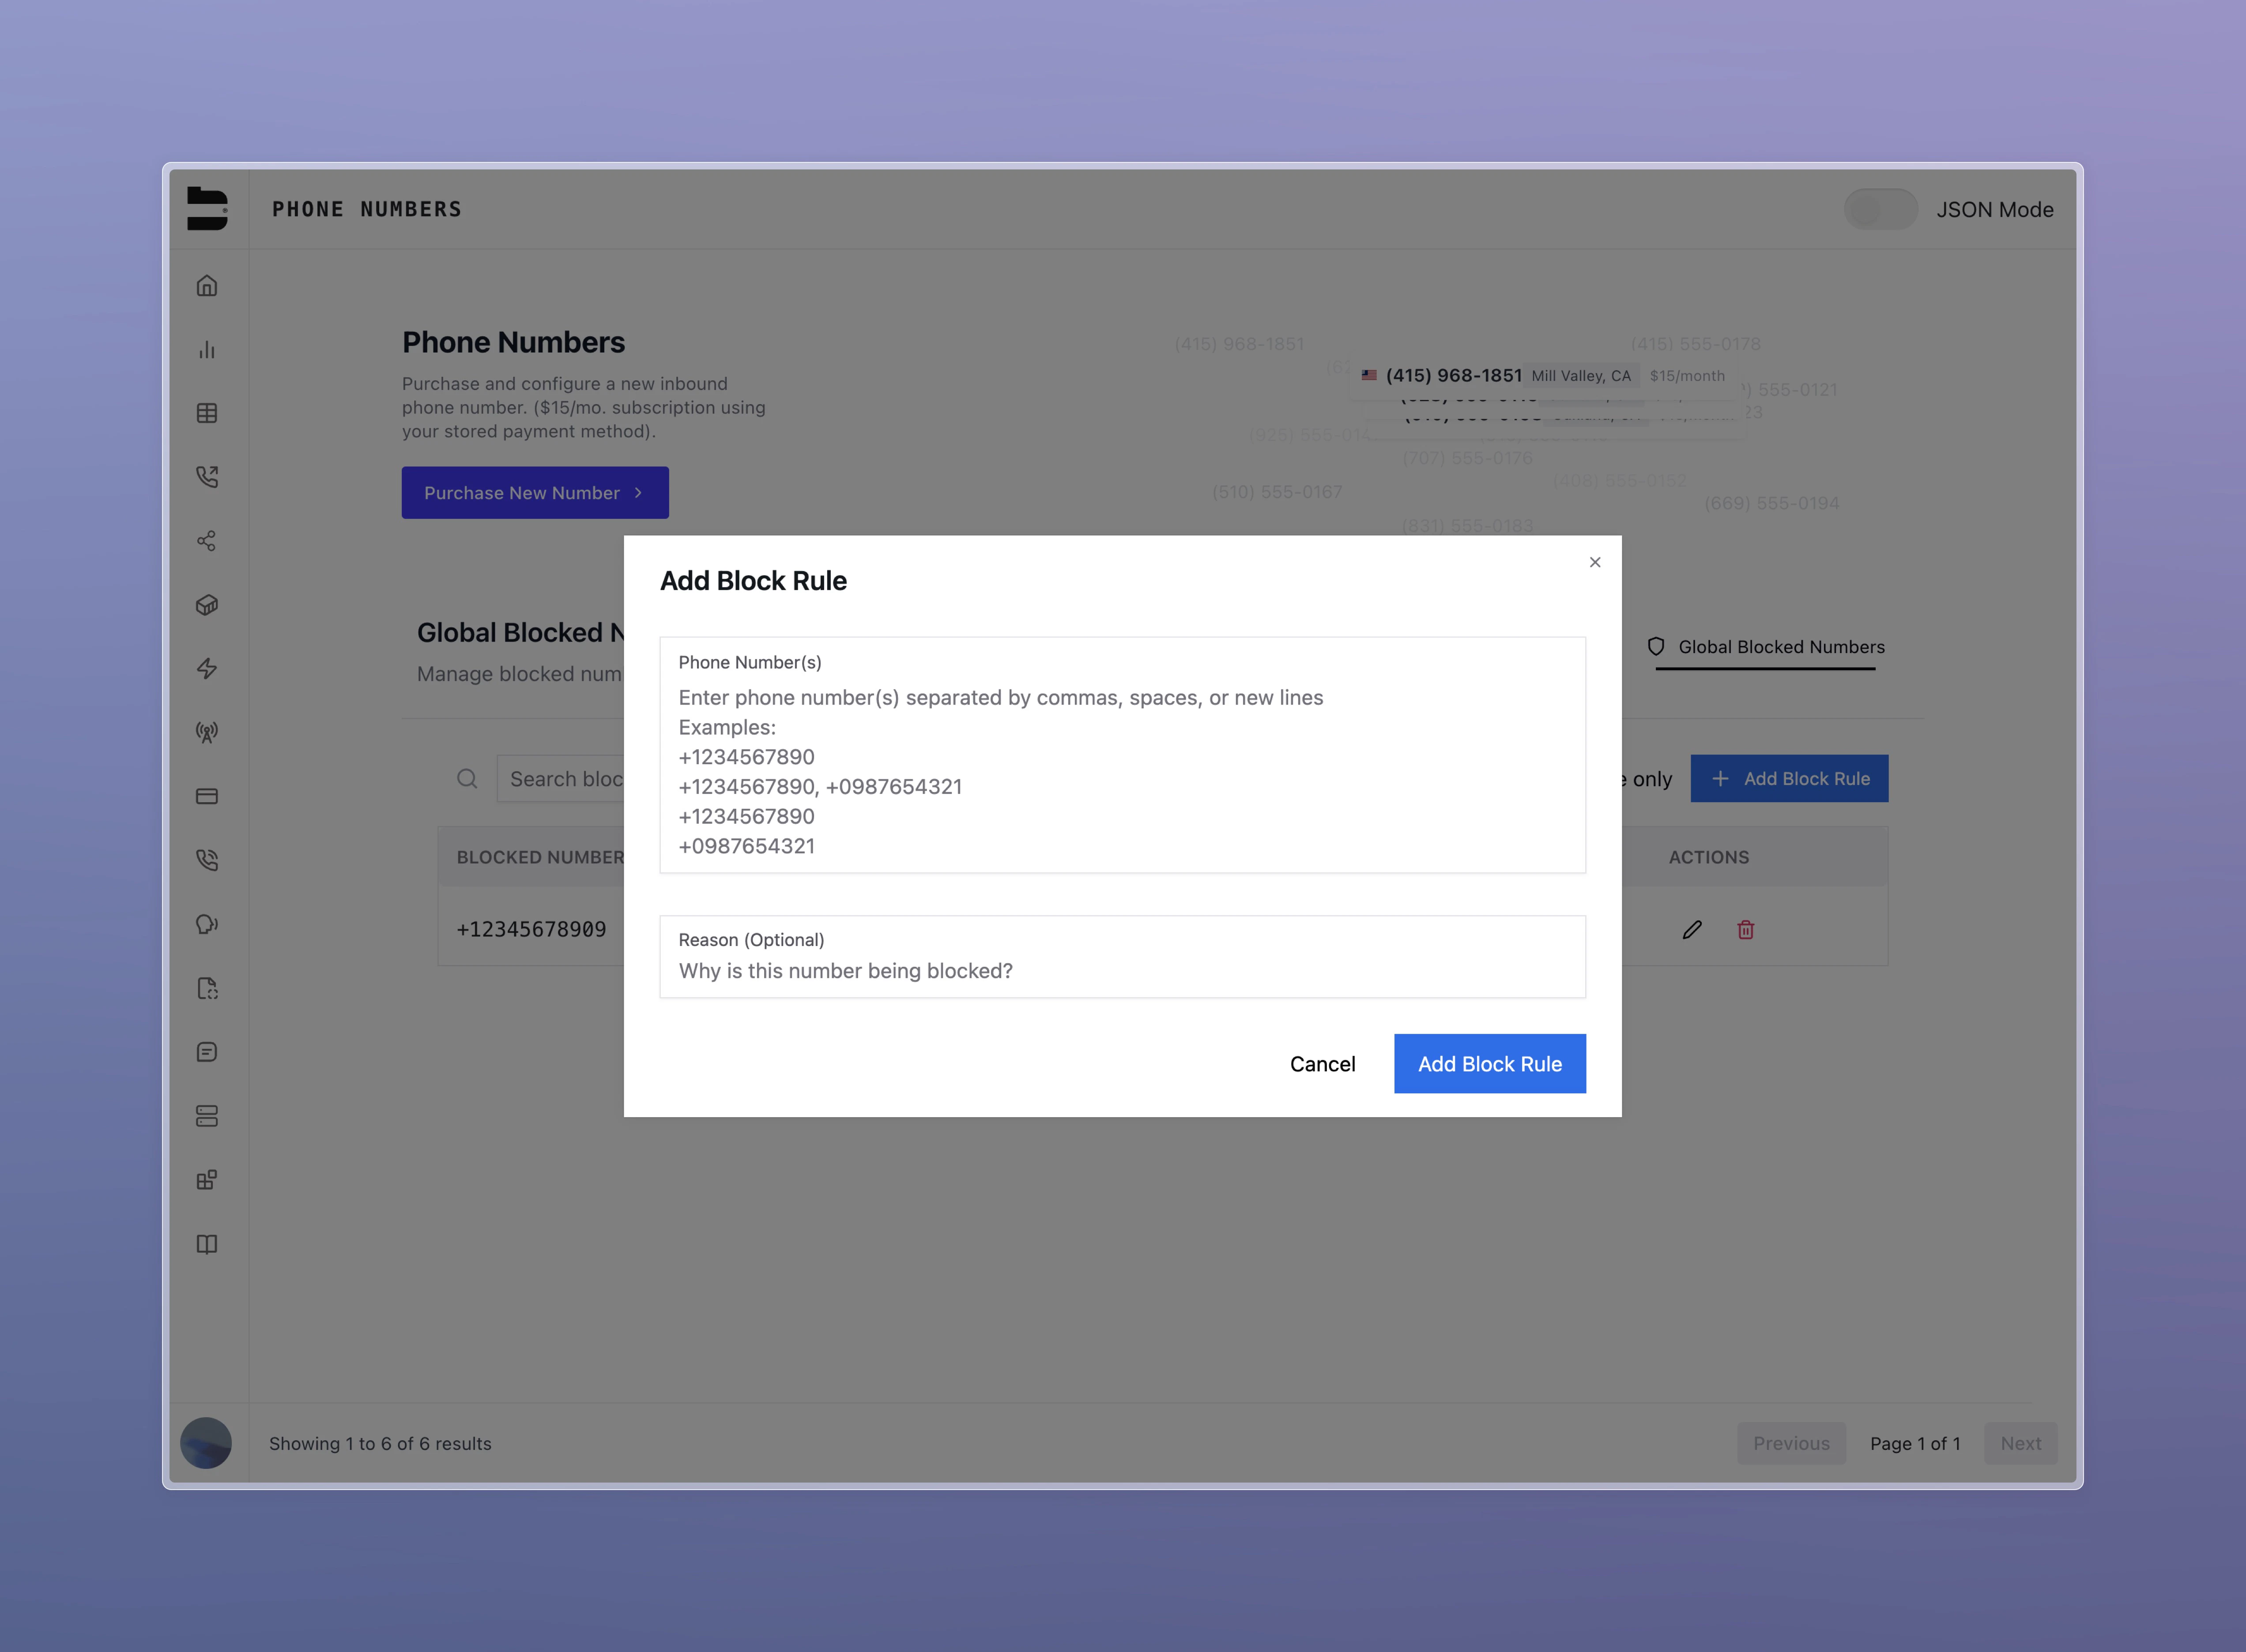The height and width of the screenshot is (1652, 2246).
Task: Open the user avatar at sidebar bottom
Action: (x=206, y=1443)
